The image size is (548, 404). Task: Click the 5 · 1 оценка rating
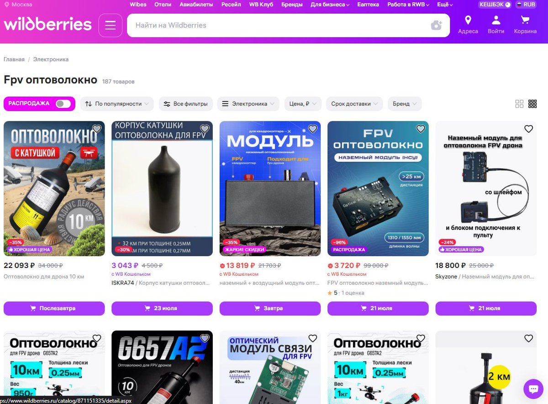(346, 293)
